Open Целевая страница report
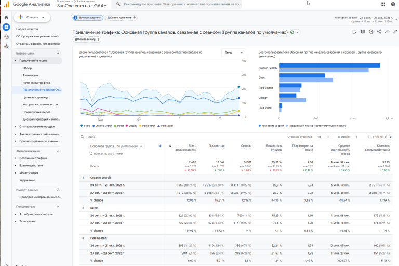The width and height of the screenshot is (399, 266). [x=35, y=97]
